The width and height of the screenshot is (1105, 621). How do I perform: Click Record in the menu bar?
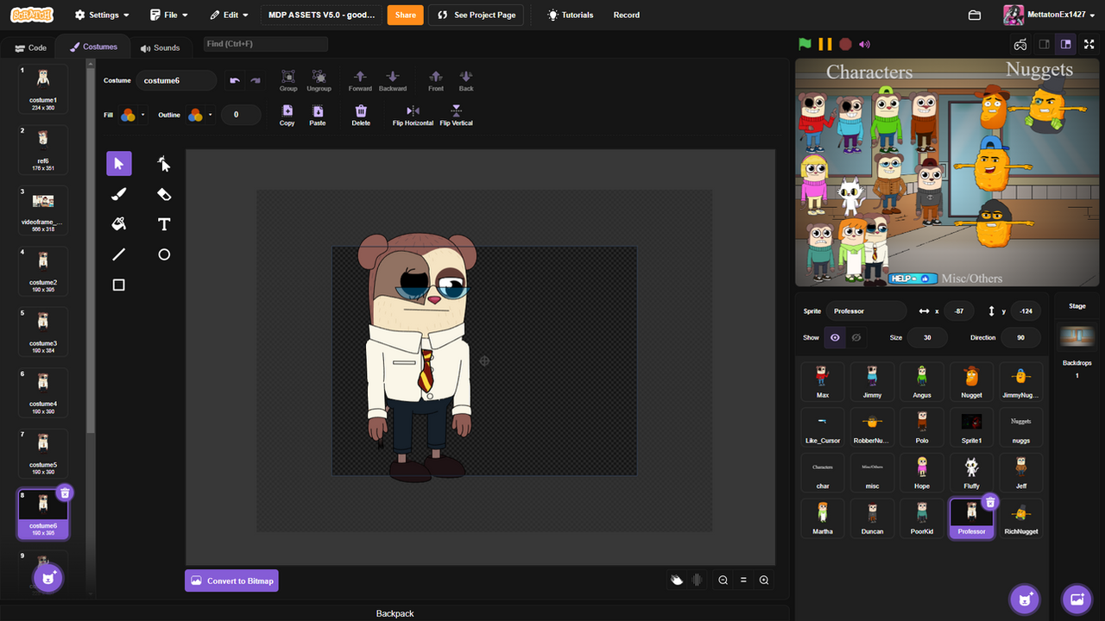(x=627, y=15)
